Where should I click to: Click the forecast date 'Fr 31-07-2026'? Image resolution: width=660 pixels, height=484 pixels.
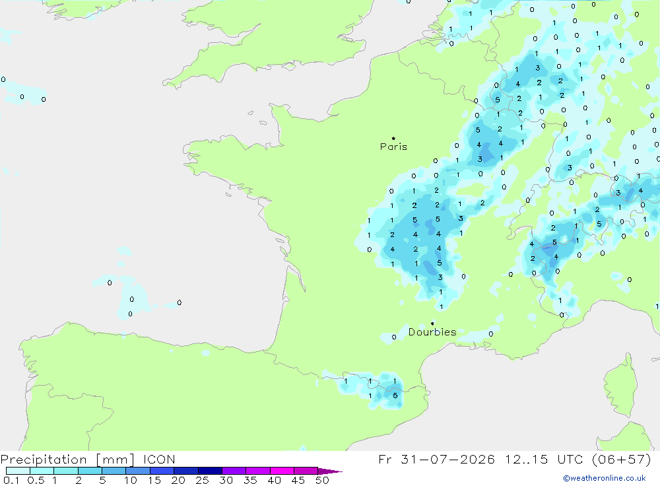click(x=436, y=459)
